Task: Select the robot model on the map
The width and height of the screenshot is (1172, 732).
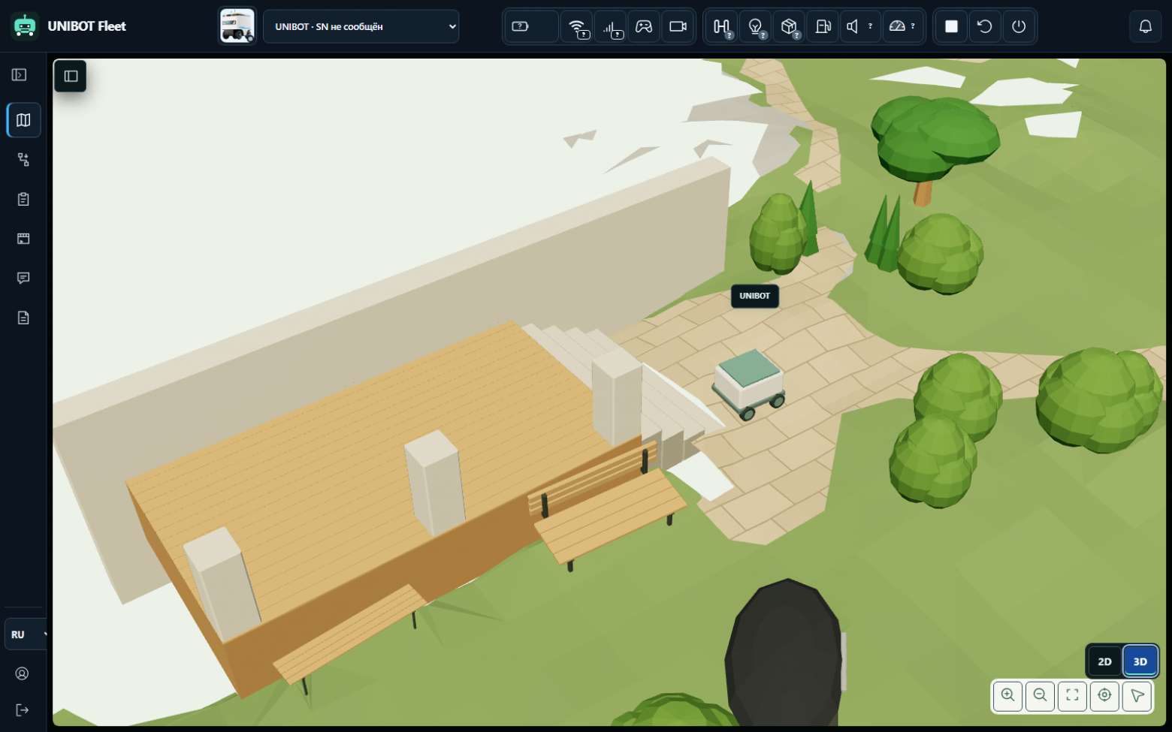Action: pyautogui.click(x=749, y=384)
